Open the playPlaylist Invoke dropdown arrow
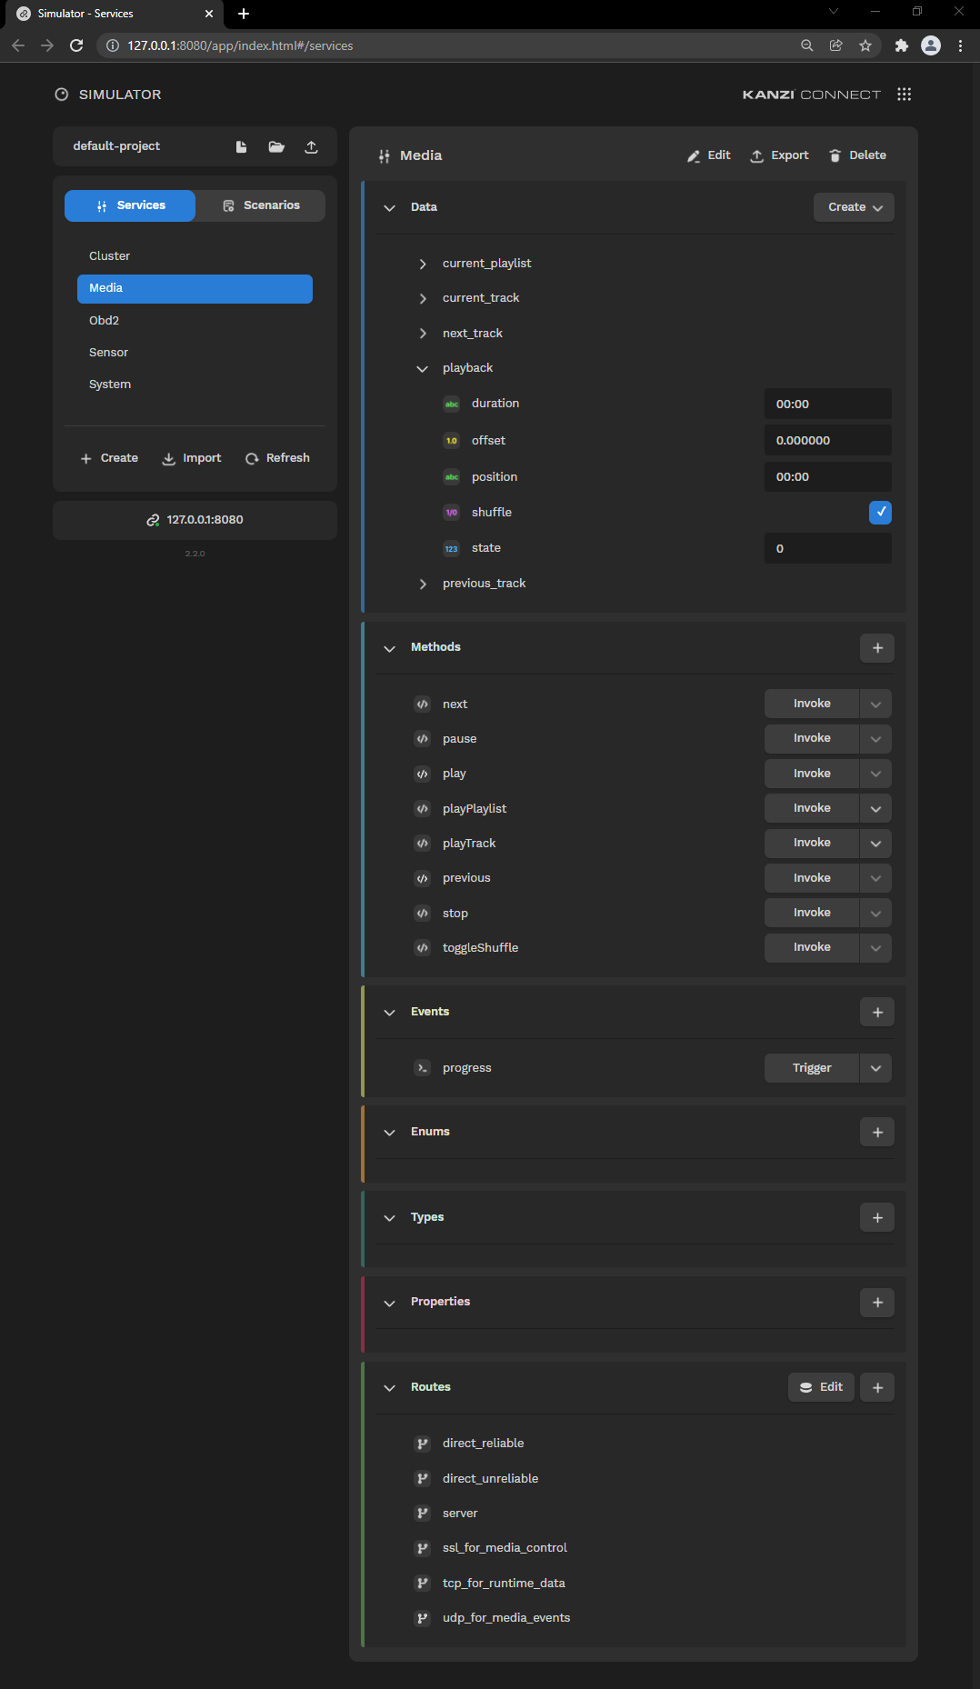 pos(875,809)
